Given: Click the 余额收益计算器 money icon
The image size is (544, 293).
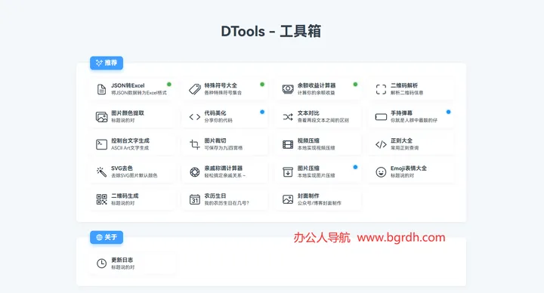Looking at the screenshot, I should coord(288,89).
